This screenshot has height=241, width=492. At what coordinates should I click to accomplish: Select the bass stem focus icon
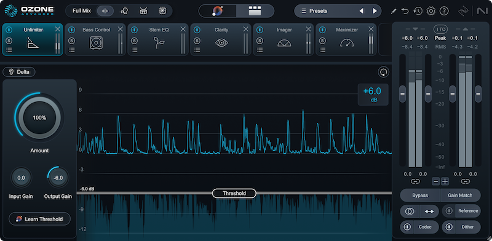162,11
